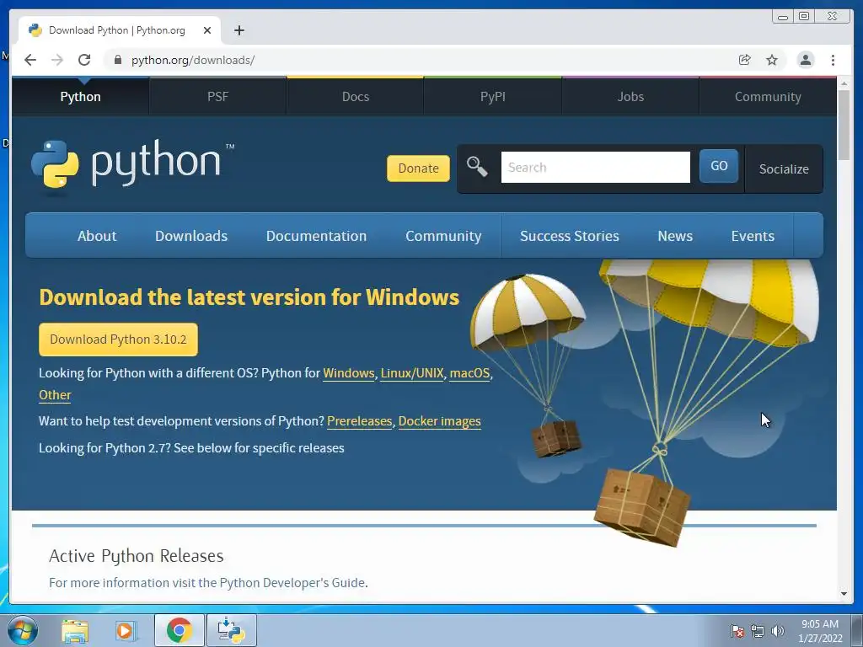The image size is (863, 647).
Task: Open Chrome's three-dot menu
Action: [x=833, y=60]
